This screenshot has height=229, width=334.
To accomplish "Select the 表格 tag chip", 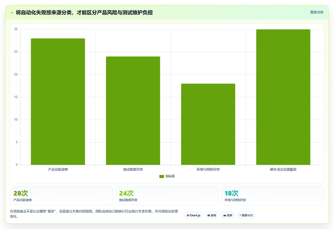I will 212,215.
